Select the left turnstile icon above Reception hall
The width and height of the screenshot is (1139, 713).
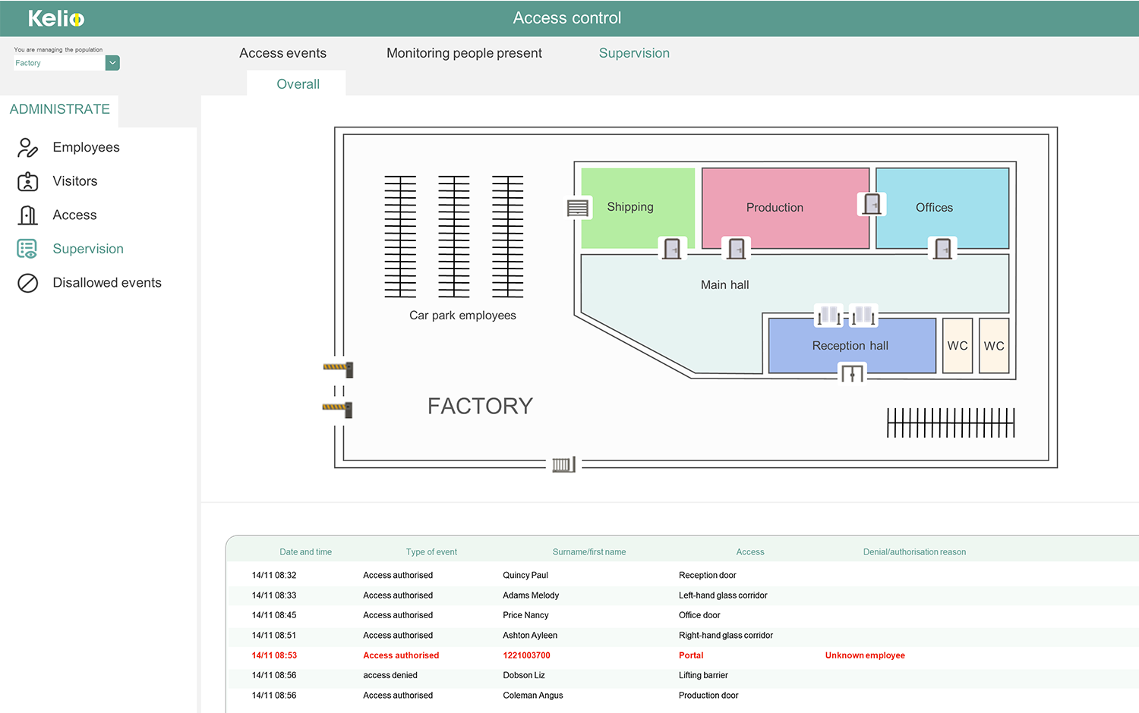(x=828, y=315)
